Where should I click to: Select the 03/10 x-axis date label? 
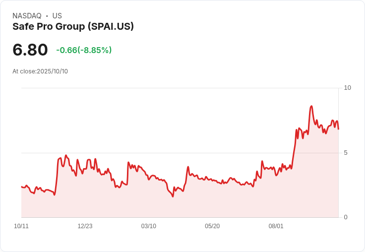[148, 226]
